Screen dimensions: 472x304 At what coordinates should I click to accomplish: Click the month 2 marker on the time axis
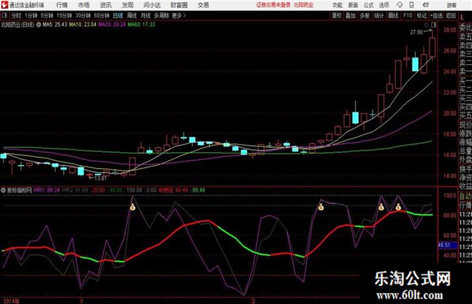point(253,301)
